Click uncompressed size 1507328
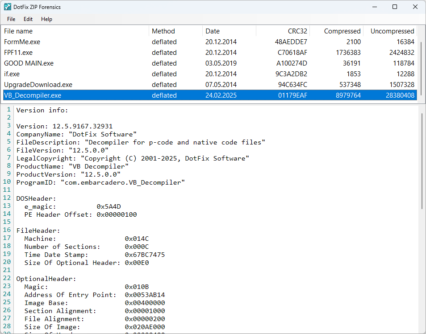 [x=402, y=85]
